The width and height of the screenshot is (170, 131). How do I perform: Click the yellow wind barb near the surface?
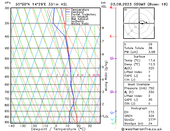click(115, 126)
